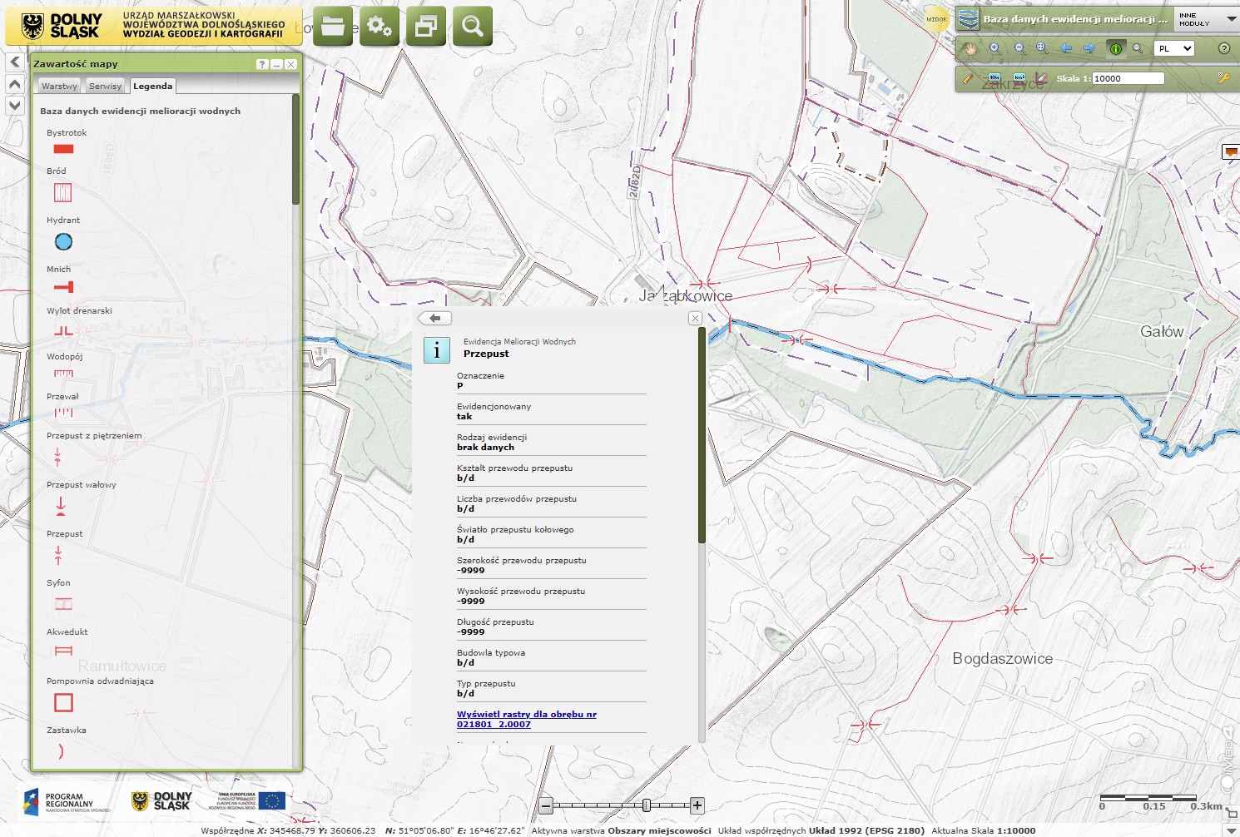
Task: Click the legend panel scrollbar
Action: coord(295,150)
